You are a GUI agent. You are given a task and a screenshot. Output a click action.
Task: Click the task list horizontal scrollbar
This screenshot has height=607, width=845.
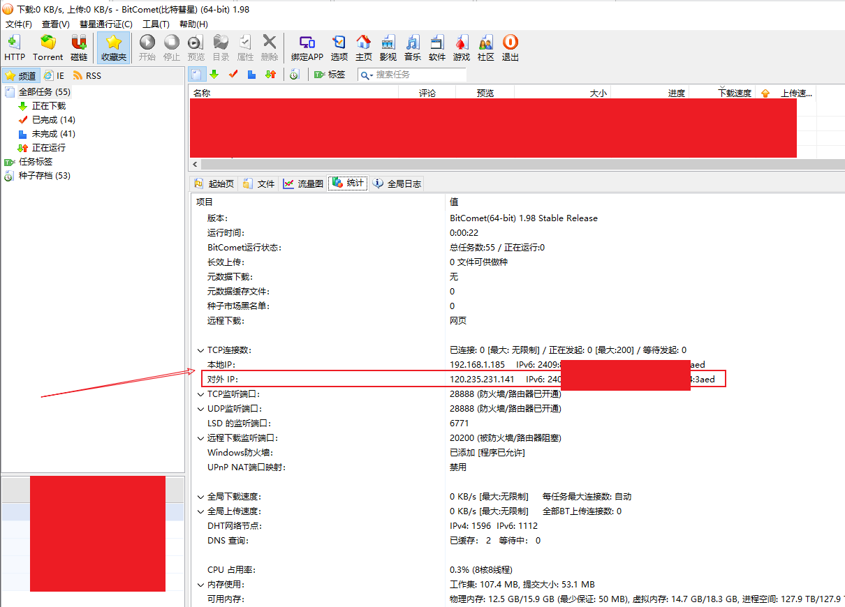coord(517,164)
